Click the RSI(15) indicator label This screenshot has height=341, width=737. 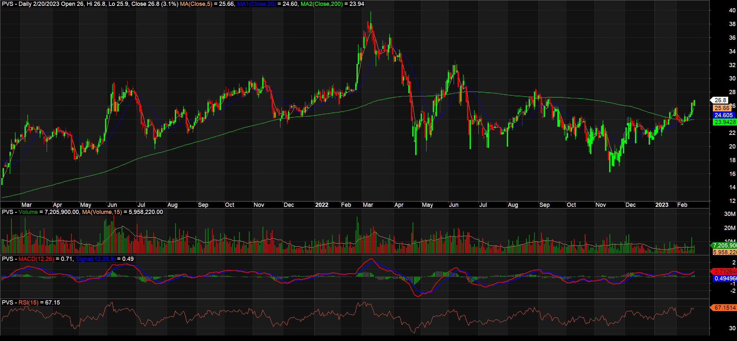[28, 303]
